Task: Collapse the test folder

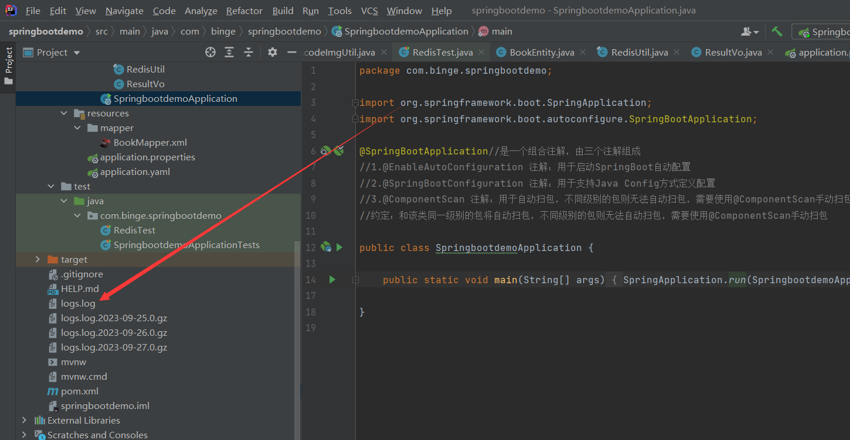Action: tap(52, 187)
